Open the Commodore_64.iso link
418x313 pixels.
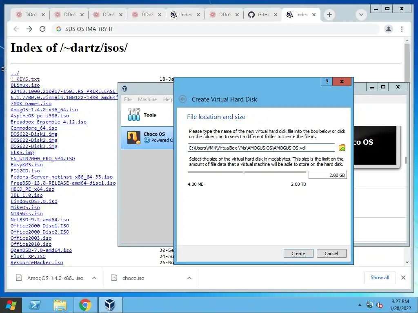click(x=34, y=128)
